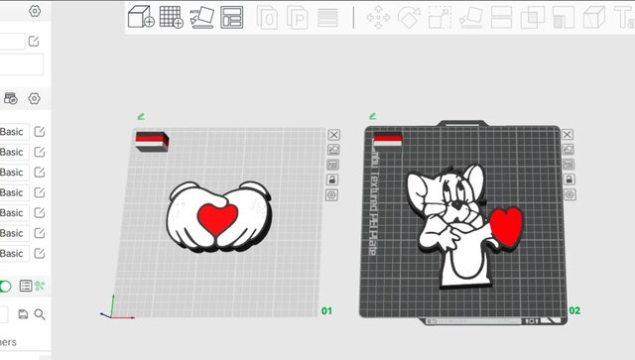Select the Cut tool
Viewport: 635px width, 360px height.
pyautogui.click(x=501, y=18)
